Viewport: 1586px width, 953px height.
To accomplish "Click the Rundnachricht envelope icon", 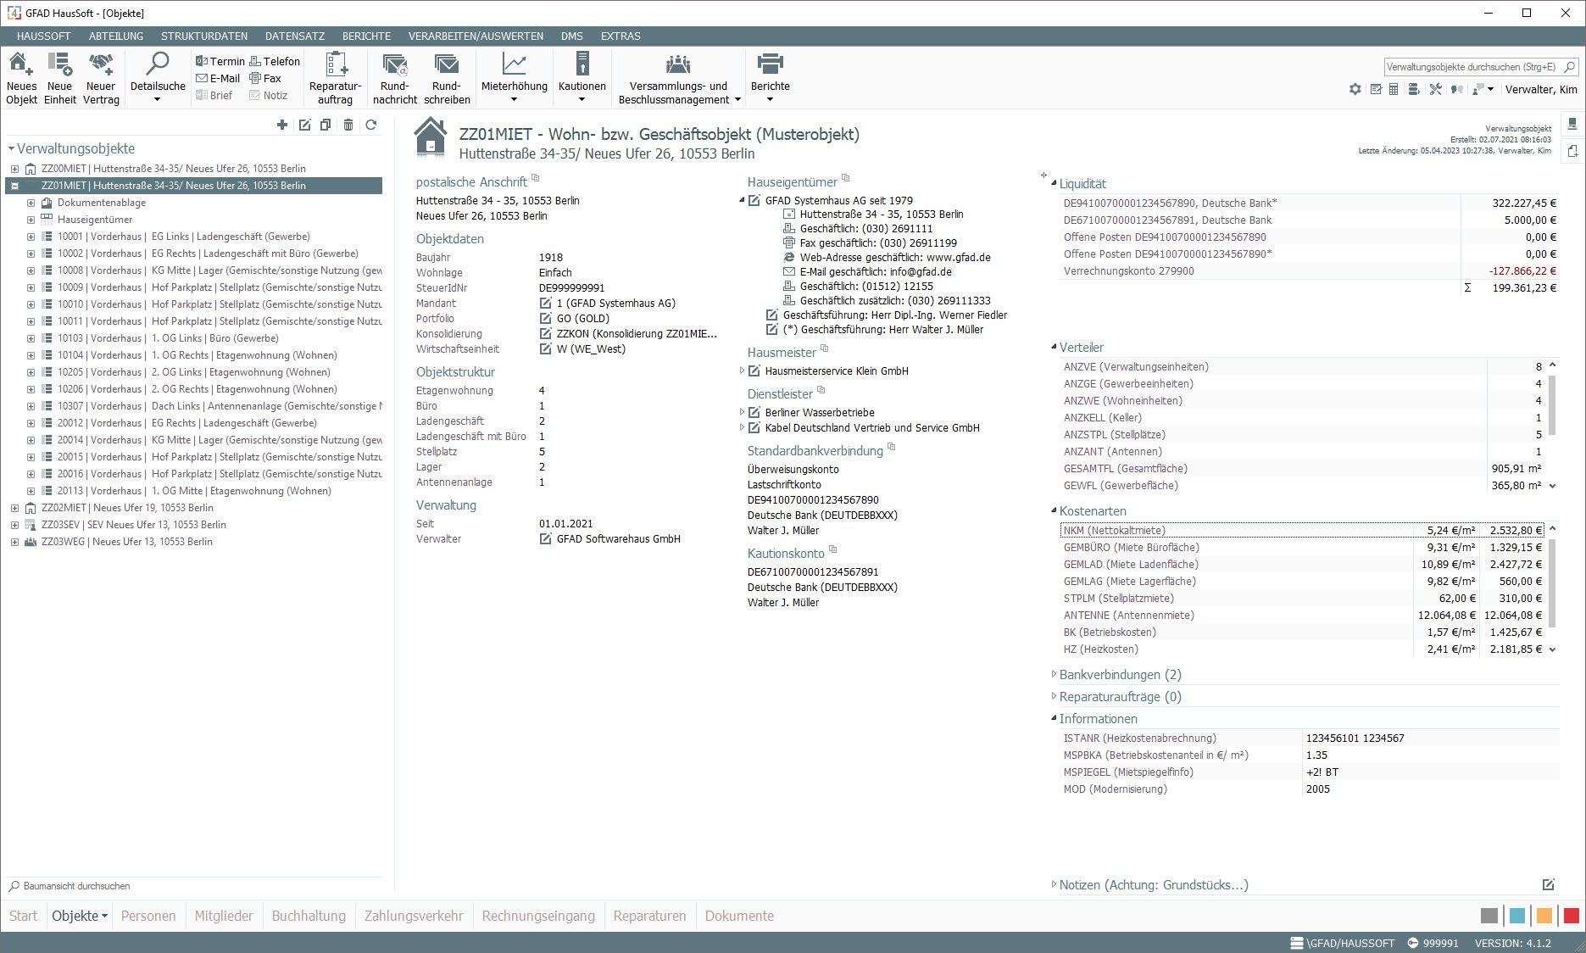I will coord(395,64).
